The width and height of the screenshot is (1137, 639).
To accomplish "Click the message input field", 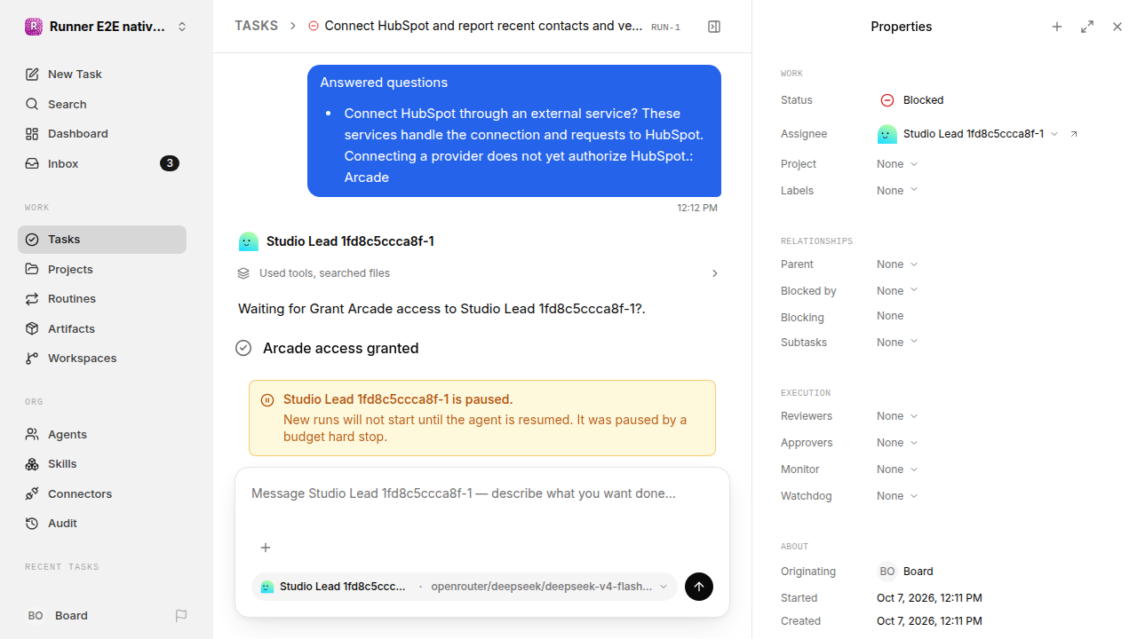I will 482,493.
